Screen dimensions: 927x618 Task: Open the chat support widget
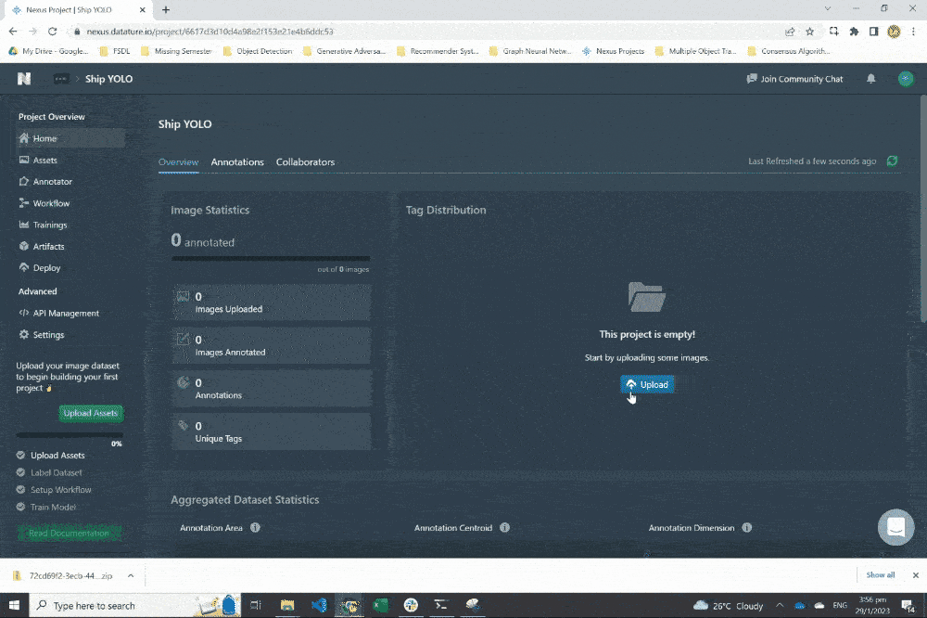[x=895, y=527]
